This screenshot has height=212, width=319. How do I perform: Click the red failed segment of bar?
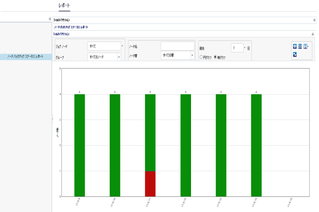click(x=150, y=184)
